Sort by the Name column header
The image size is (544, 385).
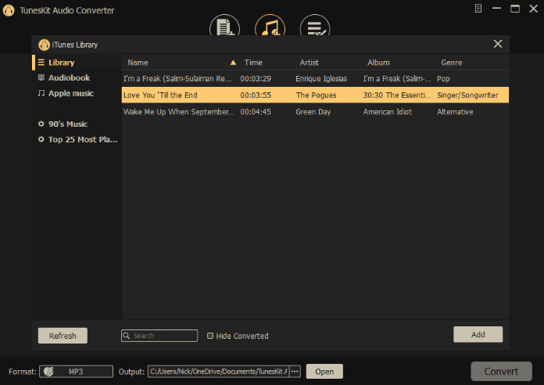click(x=138, y=63)
